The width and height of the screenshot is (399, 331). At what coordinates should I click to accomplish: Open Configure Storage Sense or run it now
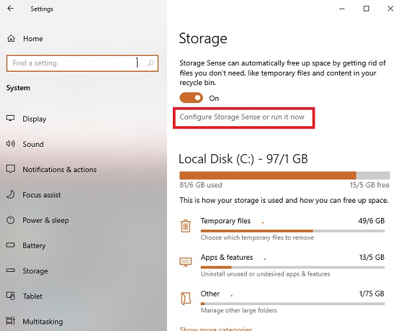242,117
